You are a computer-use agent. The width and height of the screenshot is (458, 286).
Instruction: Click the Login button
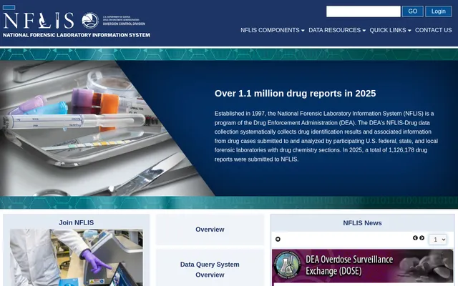pyautogui.click(x=438, y=11)
